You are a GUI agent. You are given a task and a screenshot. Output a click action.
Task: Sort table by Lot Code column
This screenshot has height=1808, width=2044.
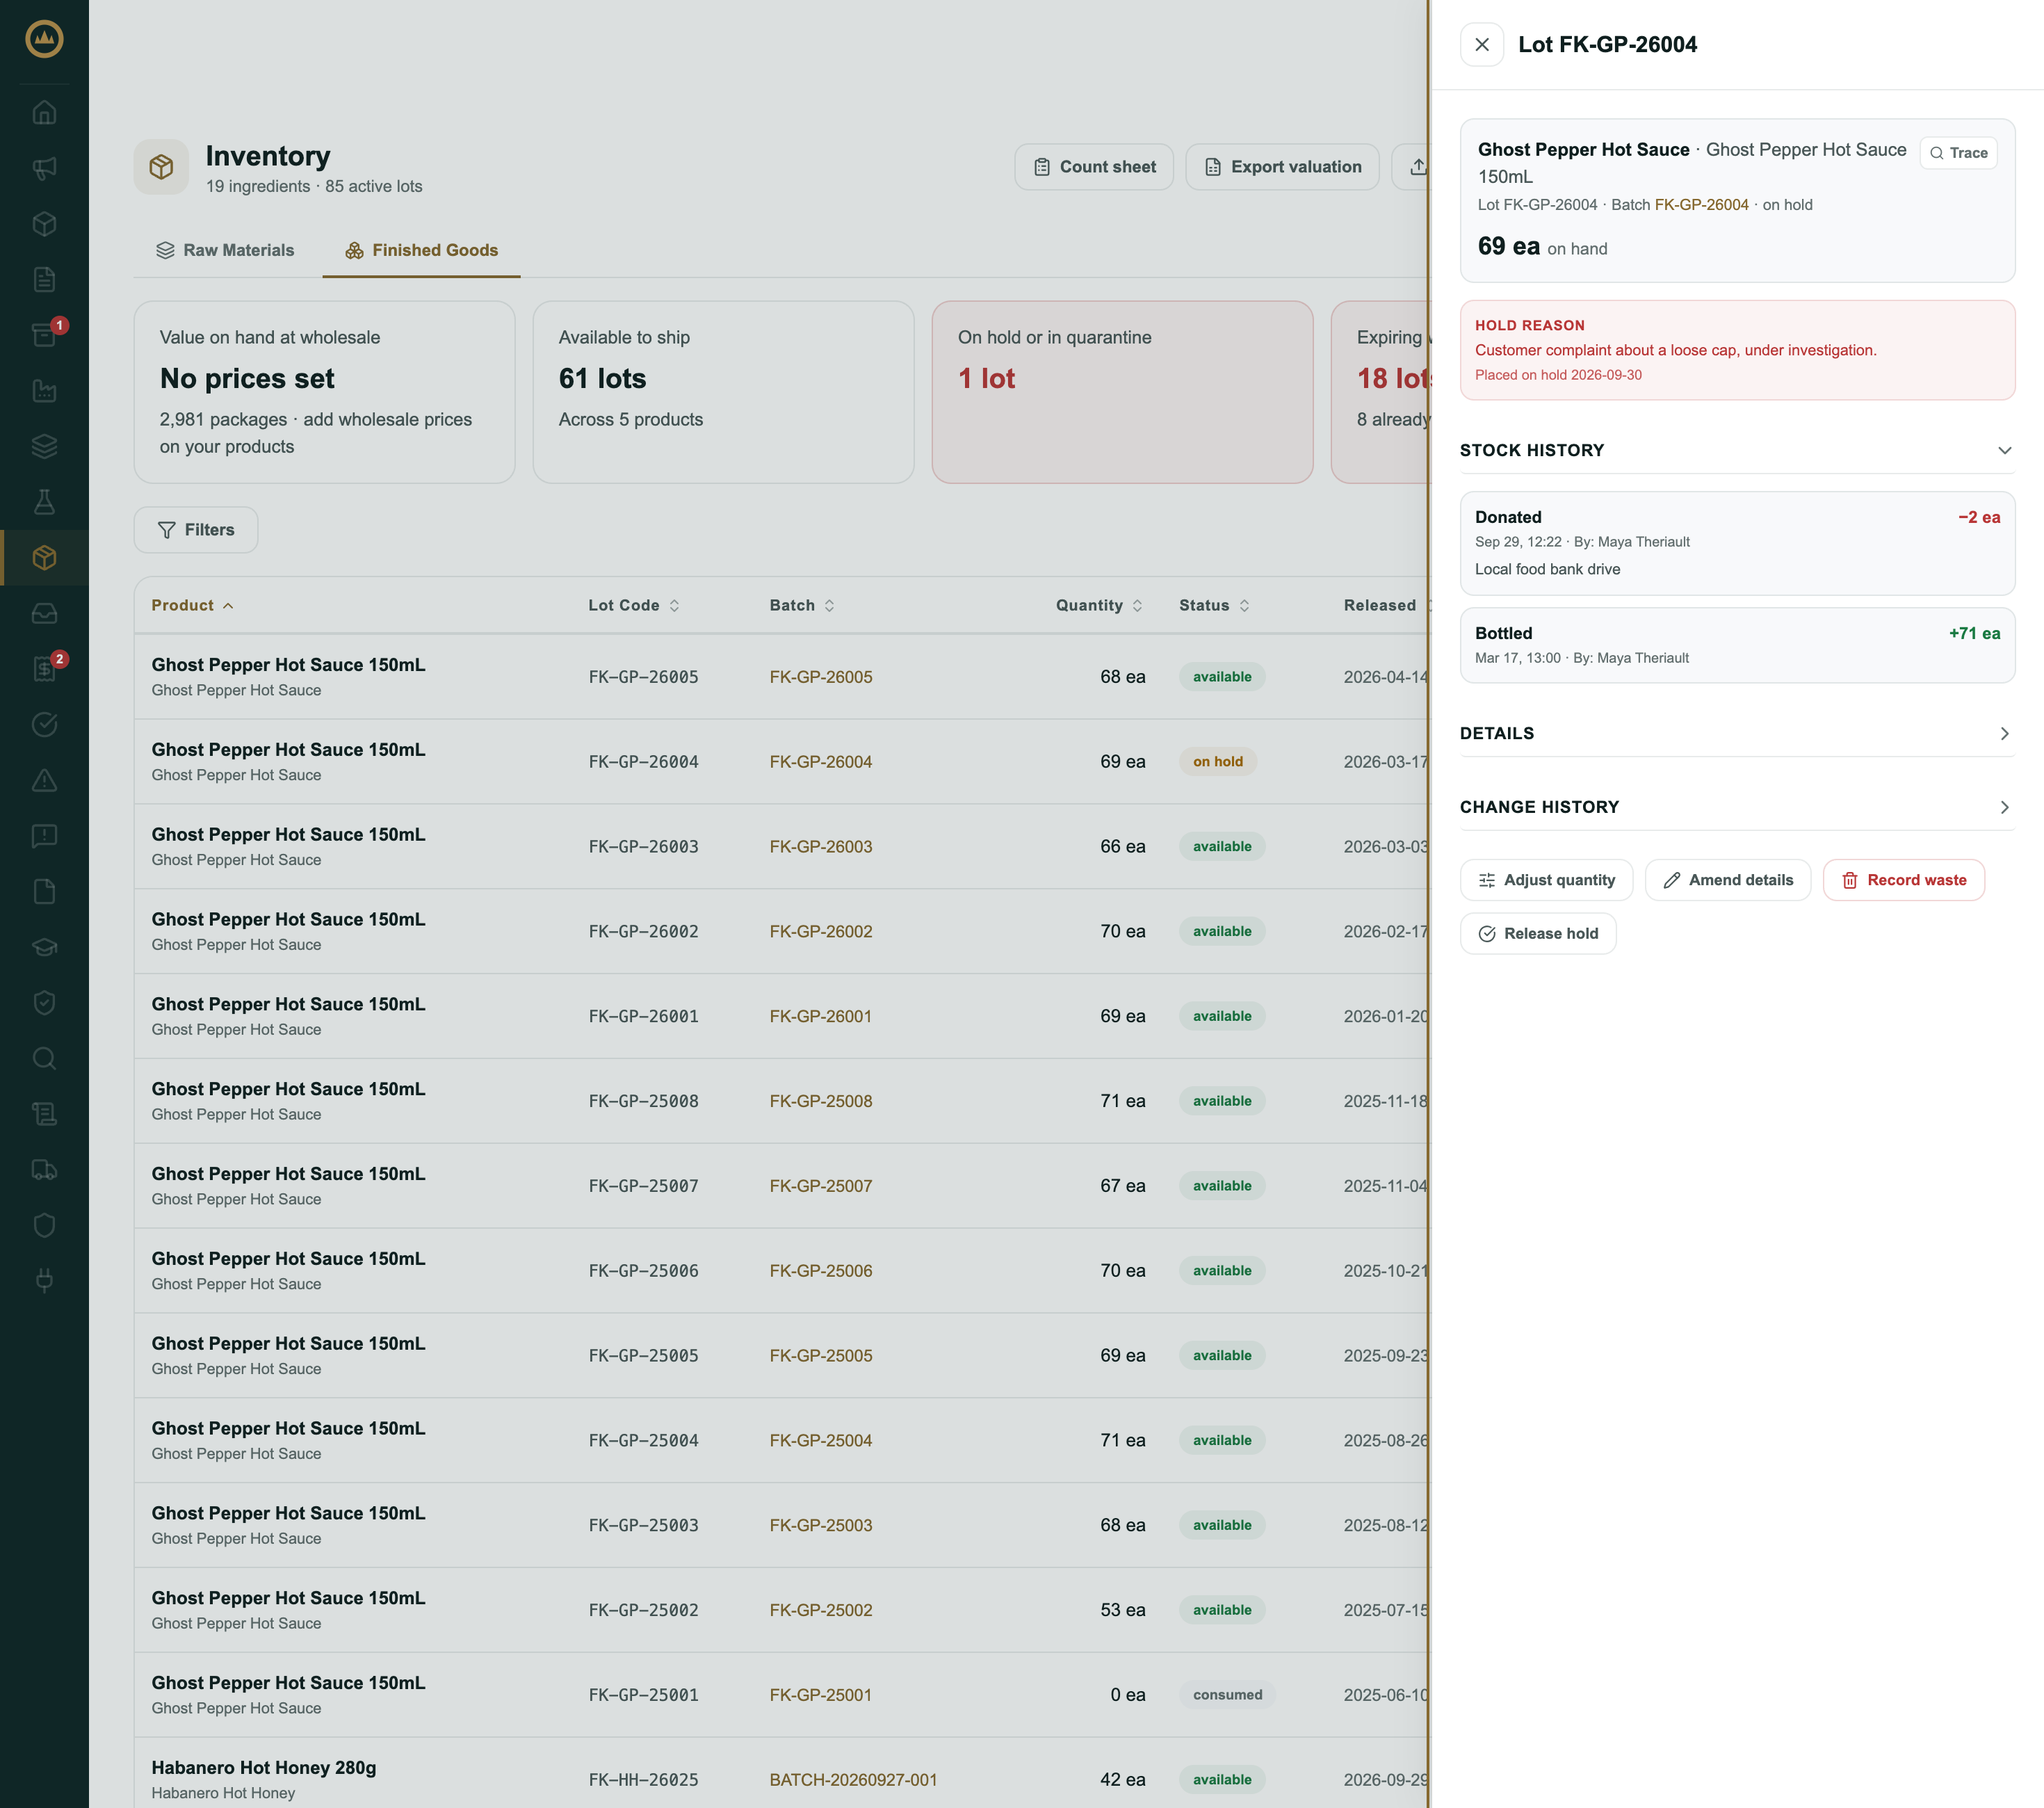click(634, 605)
